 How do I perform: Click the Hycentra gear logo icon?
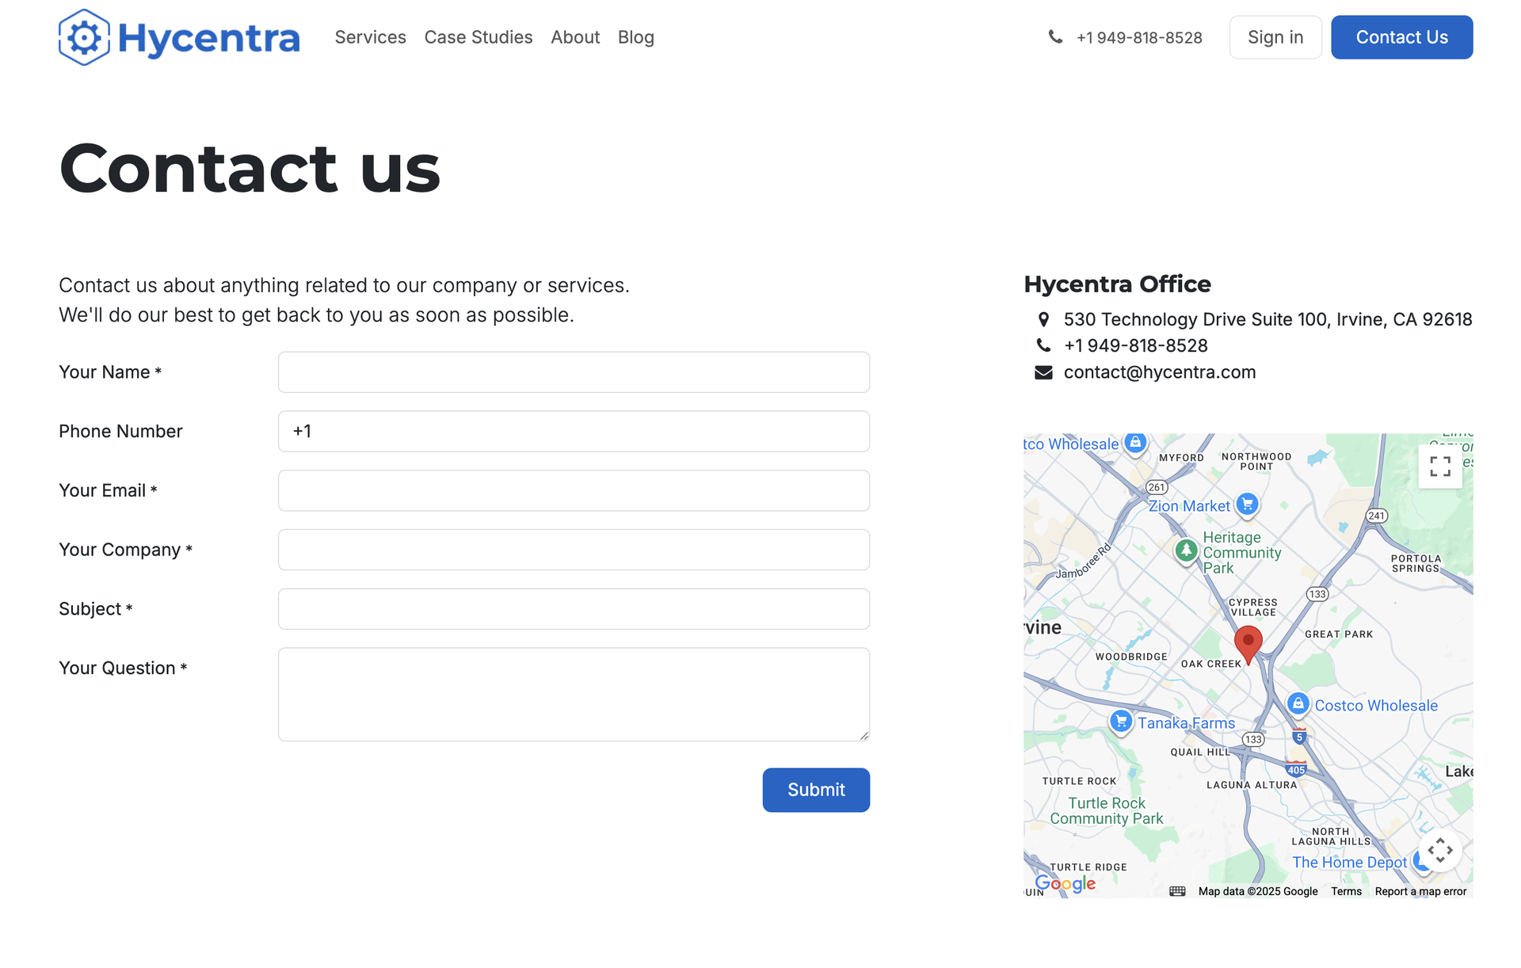click(84, 37)
